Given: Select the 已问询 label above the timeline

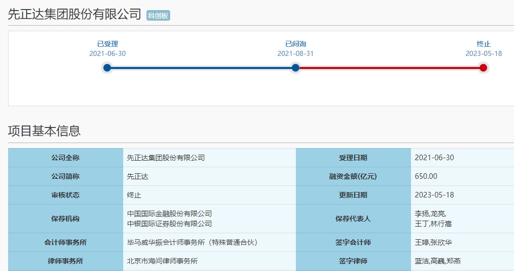Looking at the screenshot, I should [295, 44].
